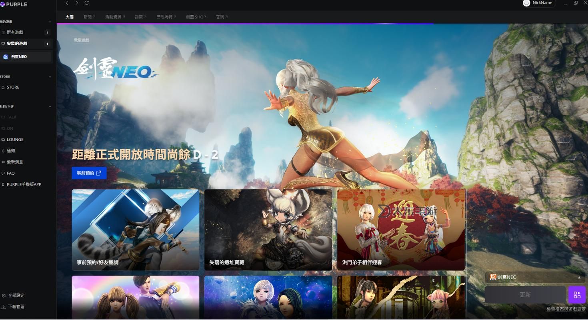Reload the page with the refresh icon
Screen dimensions: 588x320
pyautogui.click(x=86, y=3)
